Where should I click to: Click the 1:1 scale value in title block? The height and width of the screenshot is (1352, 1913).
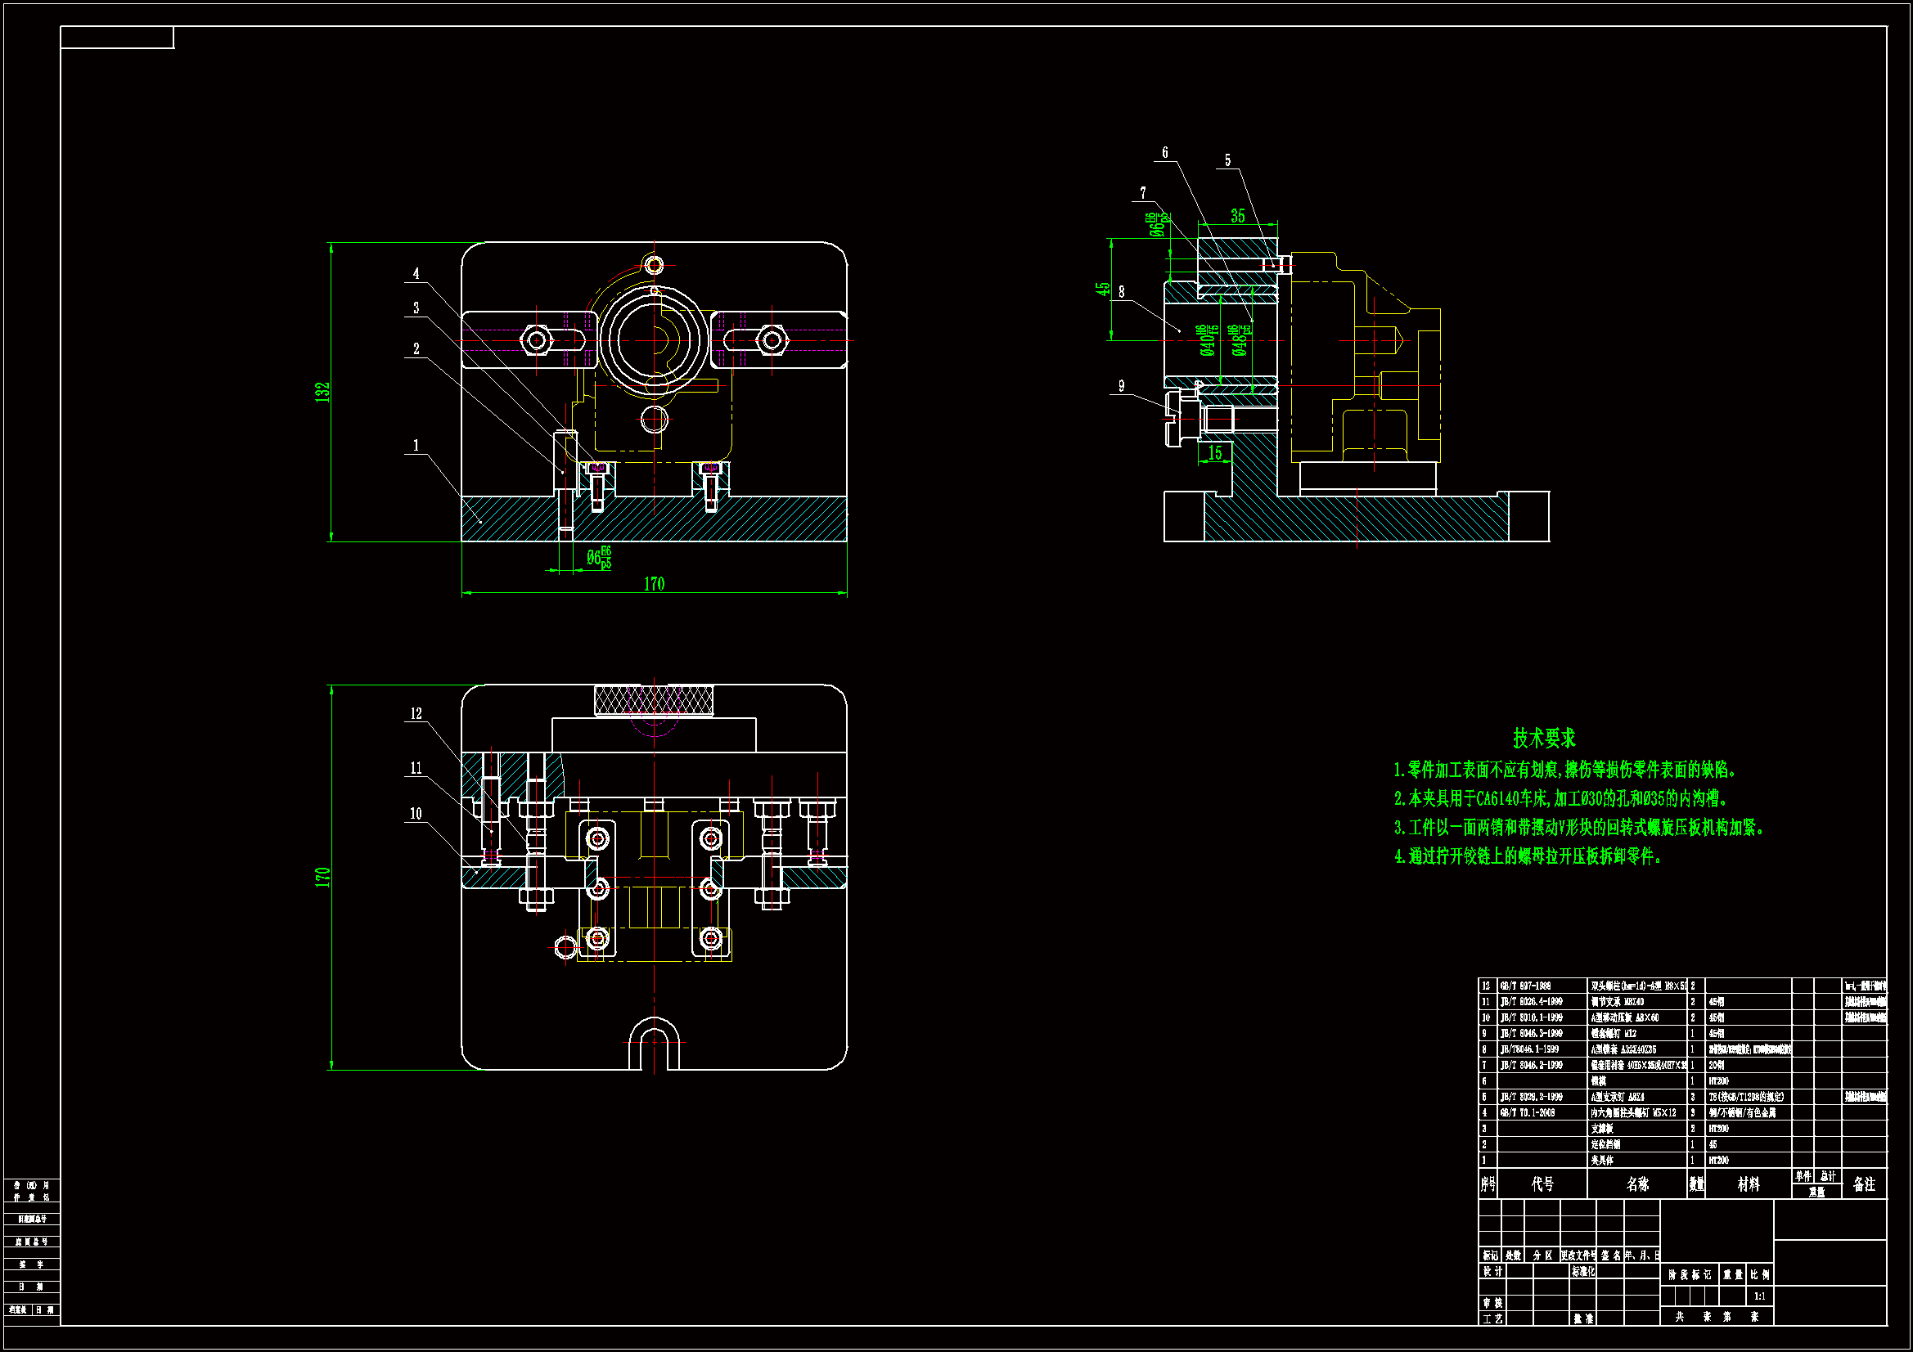1760,1296
